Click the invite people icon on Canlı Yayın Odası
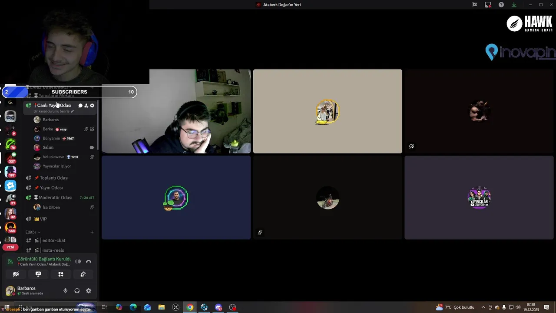This screenshot has height=313, width=556. click(x=86, y=106)
